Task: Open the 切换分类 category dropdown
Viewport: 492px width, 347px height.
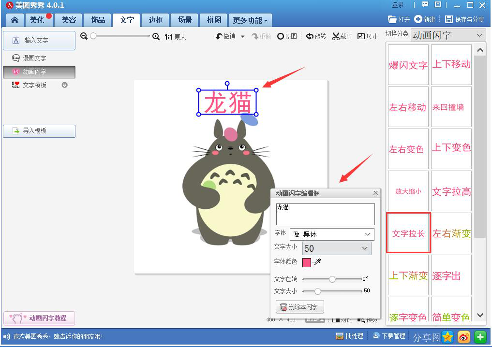Action: 448,35
